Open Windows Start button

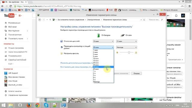pos(3,105)
